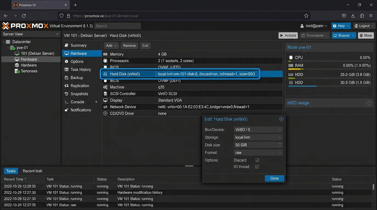Switch to the Tasks tab
This screenshot has height=210, width=377.
click(11, 171)
